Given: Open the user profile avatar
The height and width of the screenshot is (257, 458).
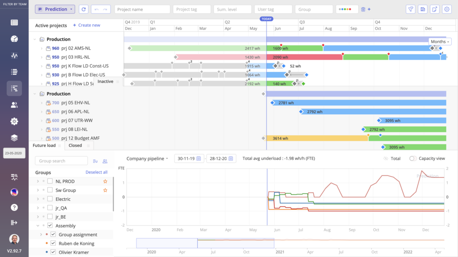Looking at the screenshot, I should [x=14, y=239].
